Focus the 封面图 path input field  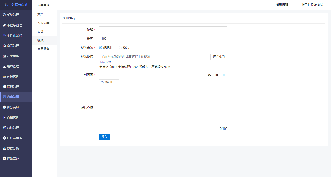[x=152, y=75]
